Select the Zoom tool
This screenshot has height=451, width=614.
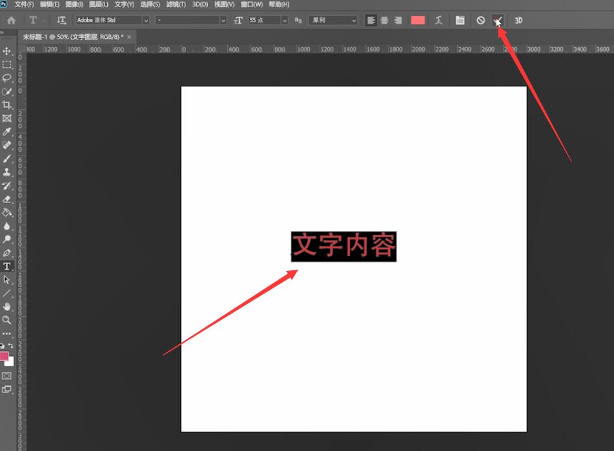tap(6, 320)
